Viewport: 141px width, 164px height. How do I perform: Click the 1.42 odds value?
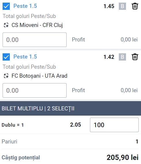coord(109,57)
